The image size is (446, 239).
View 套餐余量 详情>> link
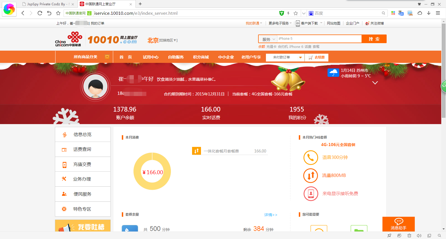coord(271,215)
